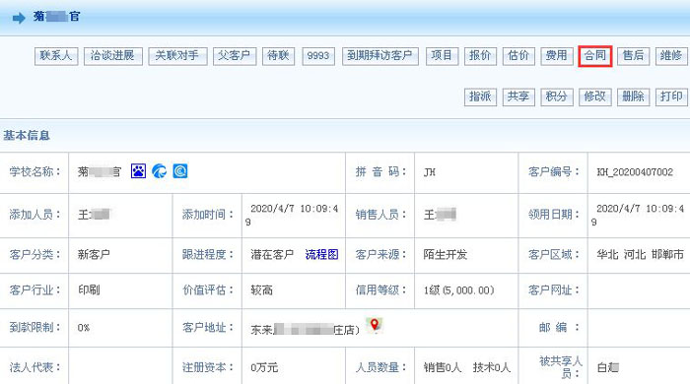Click the 关联对手 button
Image resolution: width=690 pixels, height=384 pixels.
pyautogui.click(x=177, y=56)
